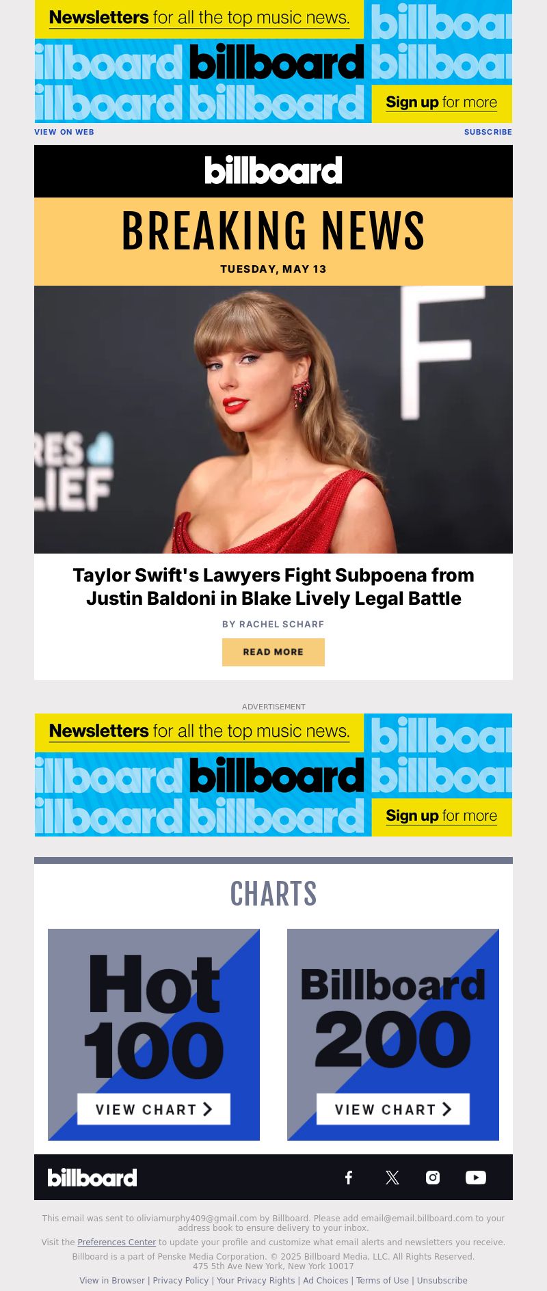Click Sign up for more in advertisement banner
The image size is (547, 1291).
[442, 816]
